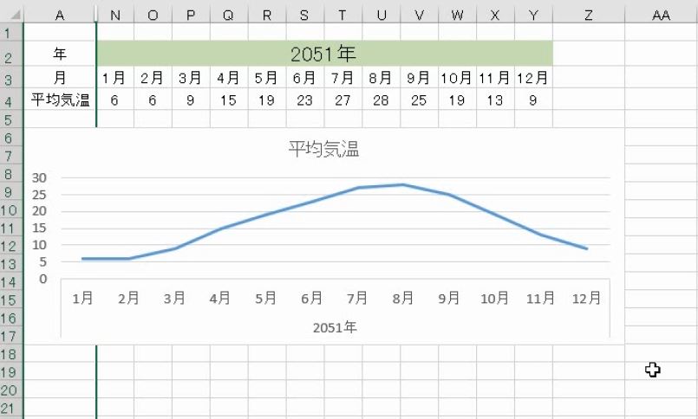Click cell A3 containing '月'
The height and width of the screenshot is (419, 698).
coord(60,78)
